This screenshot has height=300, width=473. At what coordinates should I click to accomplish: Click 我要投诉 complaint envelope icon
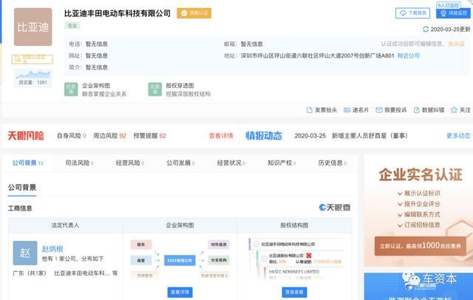click(379, 110)
